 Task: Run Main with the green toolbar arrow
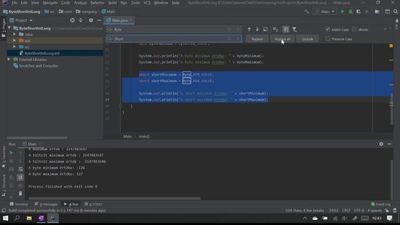point(342,12)
